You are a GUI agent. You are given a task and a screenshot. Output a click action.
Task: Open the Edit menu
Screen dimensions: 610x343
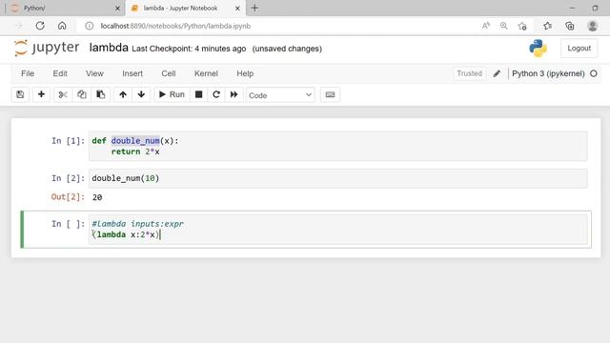pyautogui.click(x=60, y=73)
